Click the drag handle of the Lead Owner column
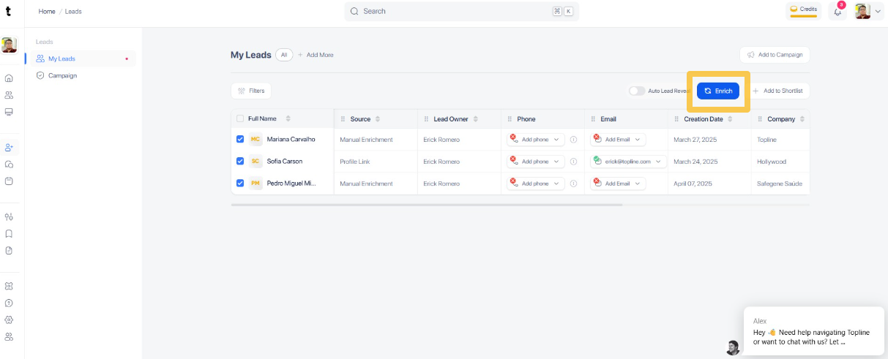The height and width of the screenshot is (359, 888). 427,118
